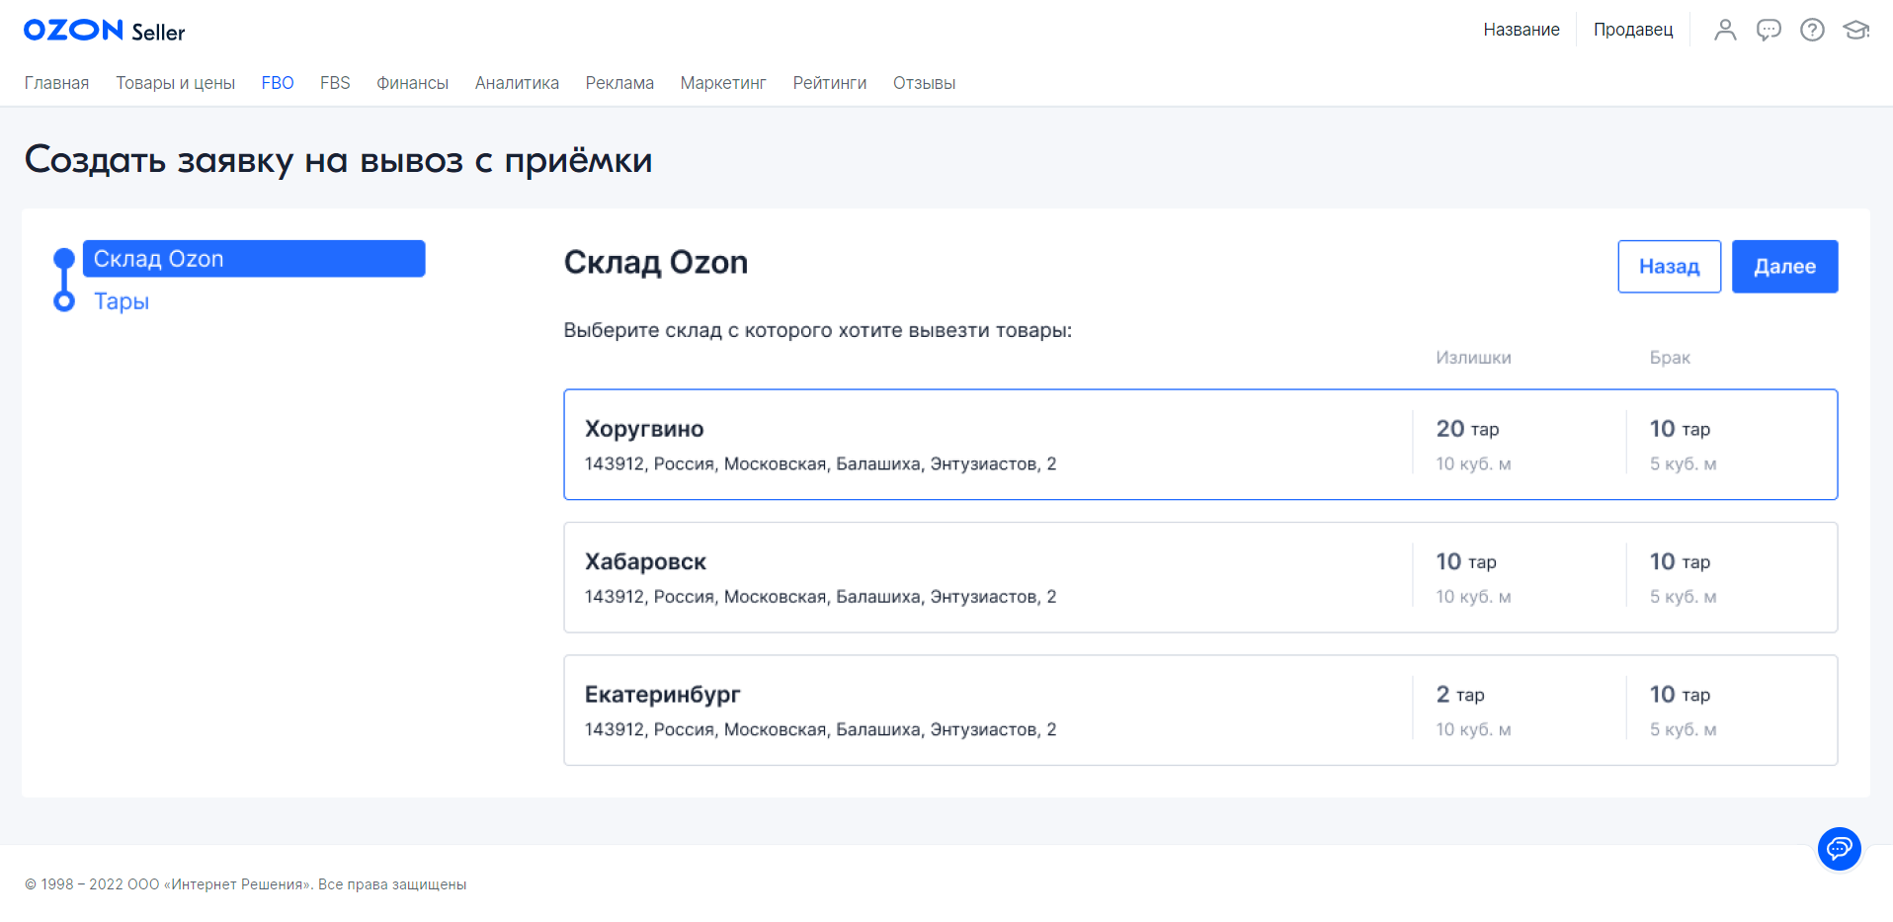Open the Рейтинги menu item

[x=830, y=83]
